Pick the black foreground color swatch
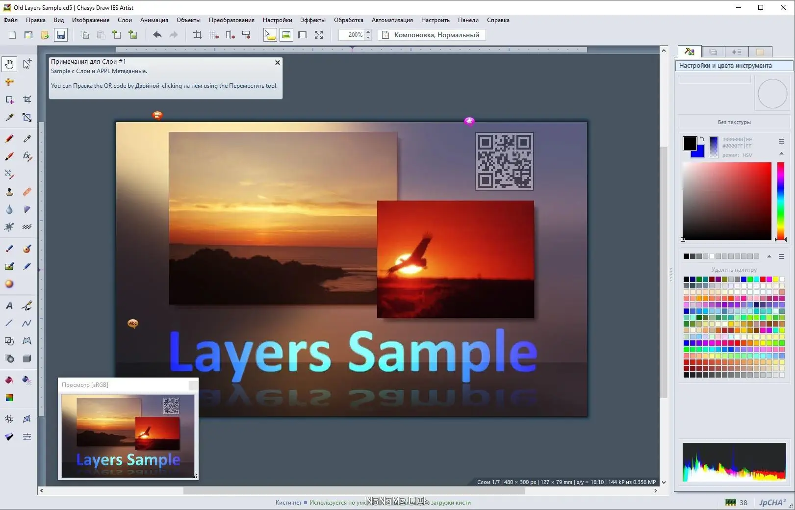The width and height of the screenshot is (795, 510). (690, 143)
